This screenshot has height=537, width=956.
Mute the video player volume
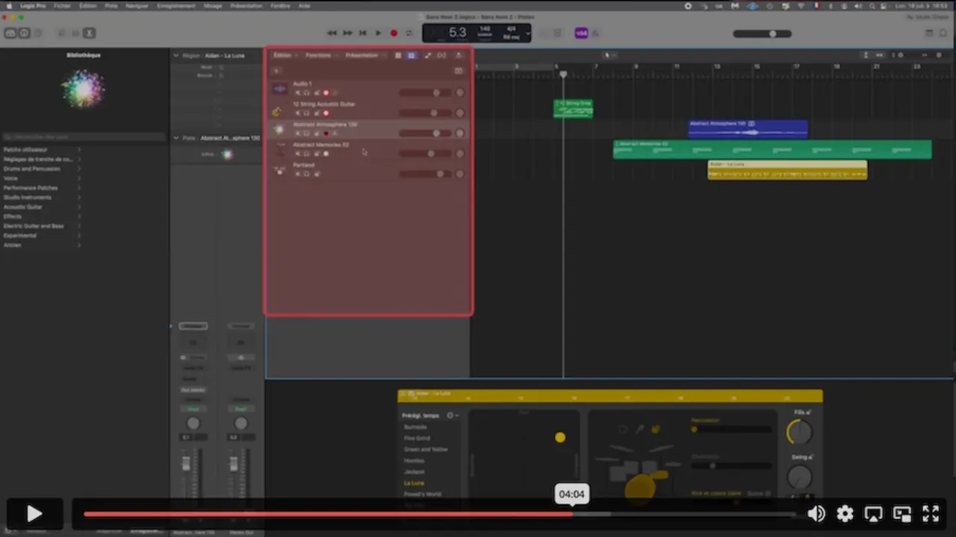[816, 513]
